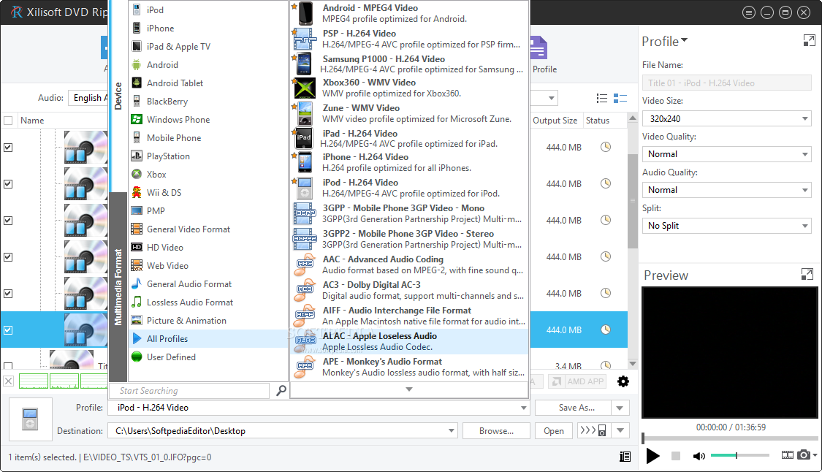822x472 pixels.
Task: Click the HD Video icon
Action: point(137,248)
